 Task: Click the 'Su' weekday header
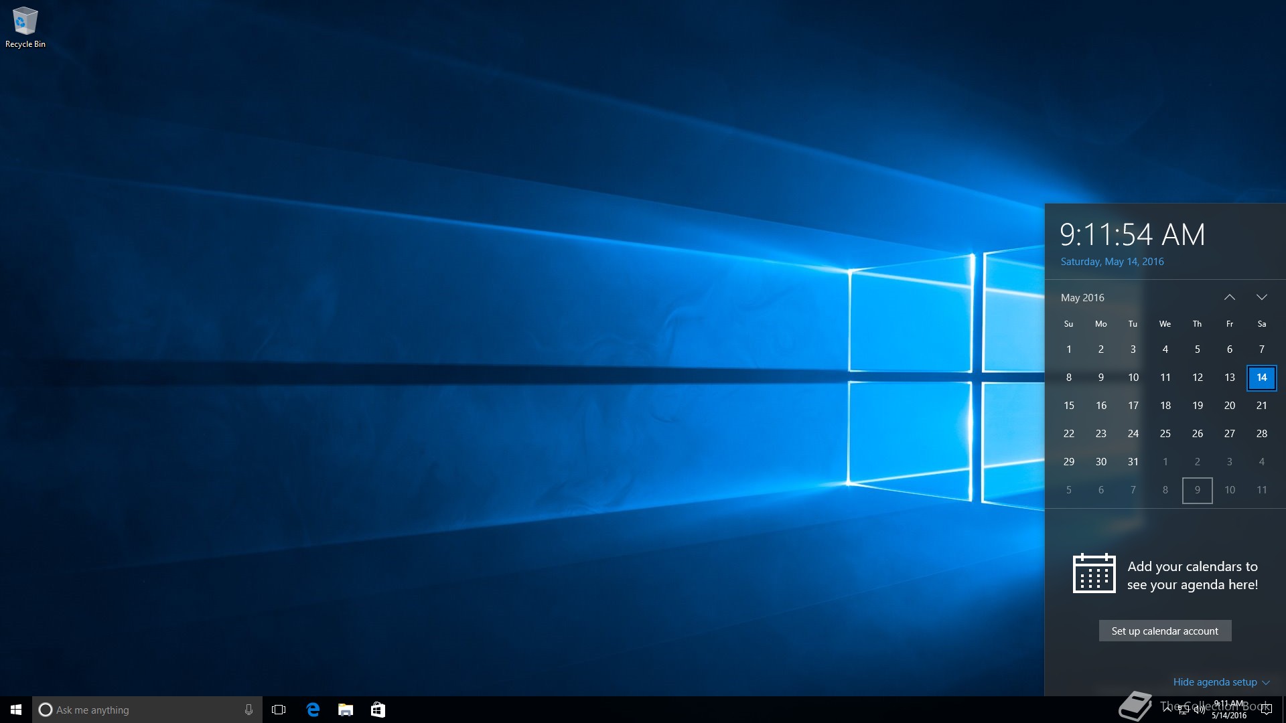1069,324
